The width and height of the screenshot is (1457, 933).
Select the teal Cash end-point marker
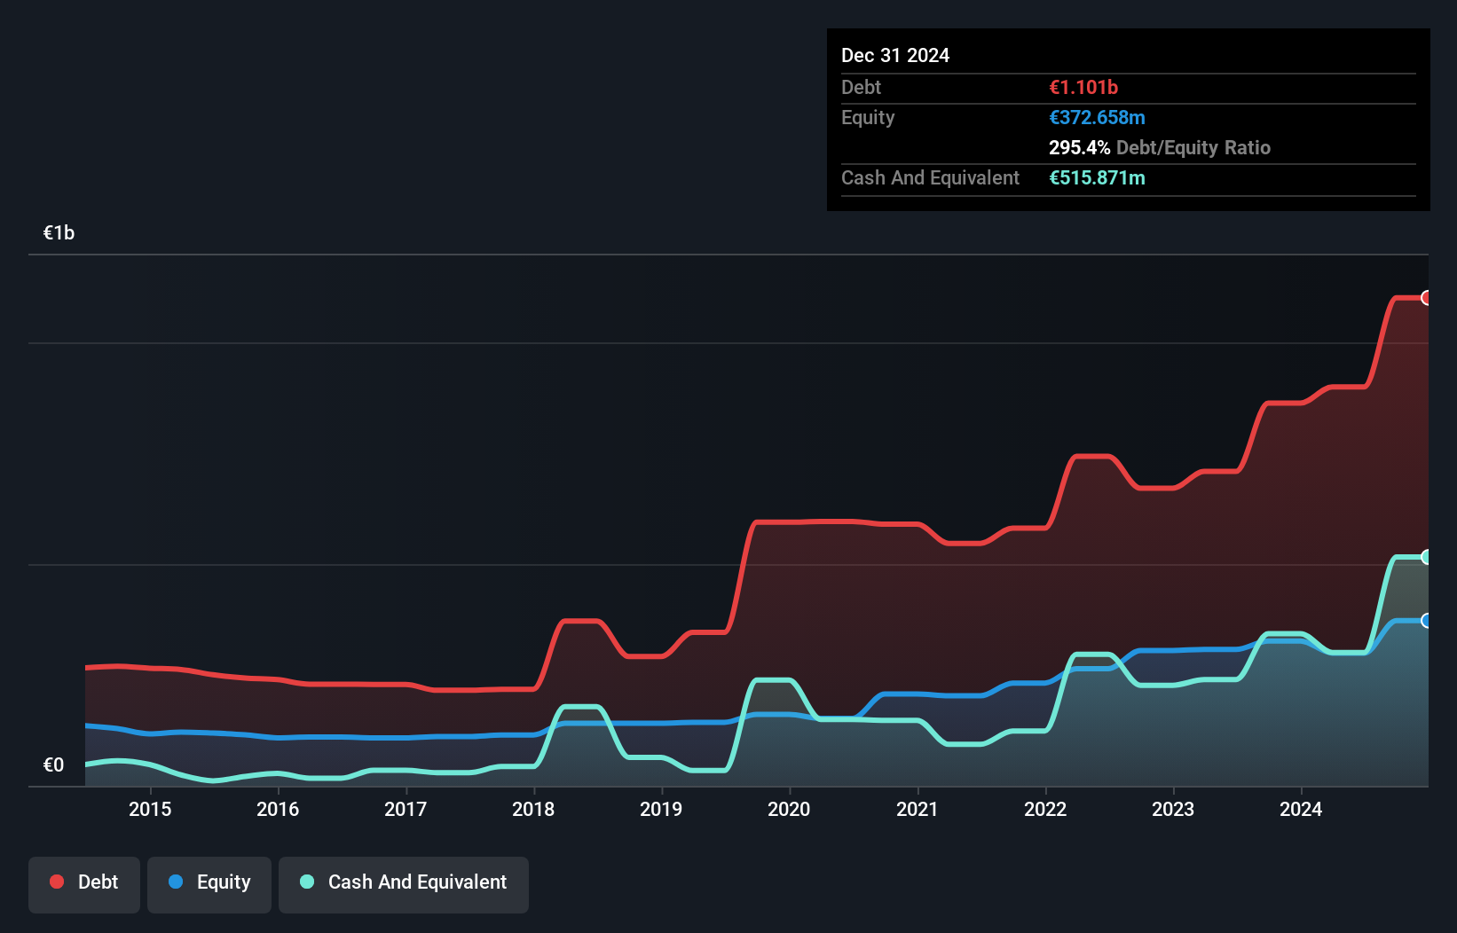[x=1427, y=557]
